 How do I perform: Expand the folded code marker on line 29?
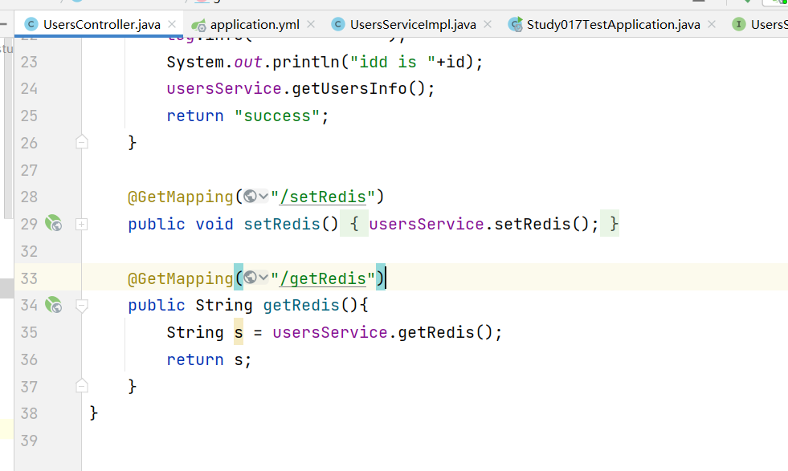click(x=81, y=224)
